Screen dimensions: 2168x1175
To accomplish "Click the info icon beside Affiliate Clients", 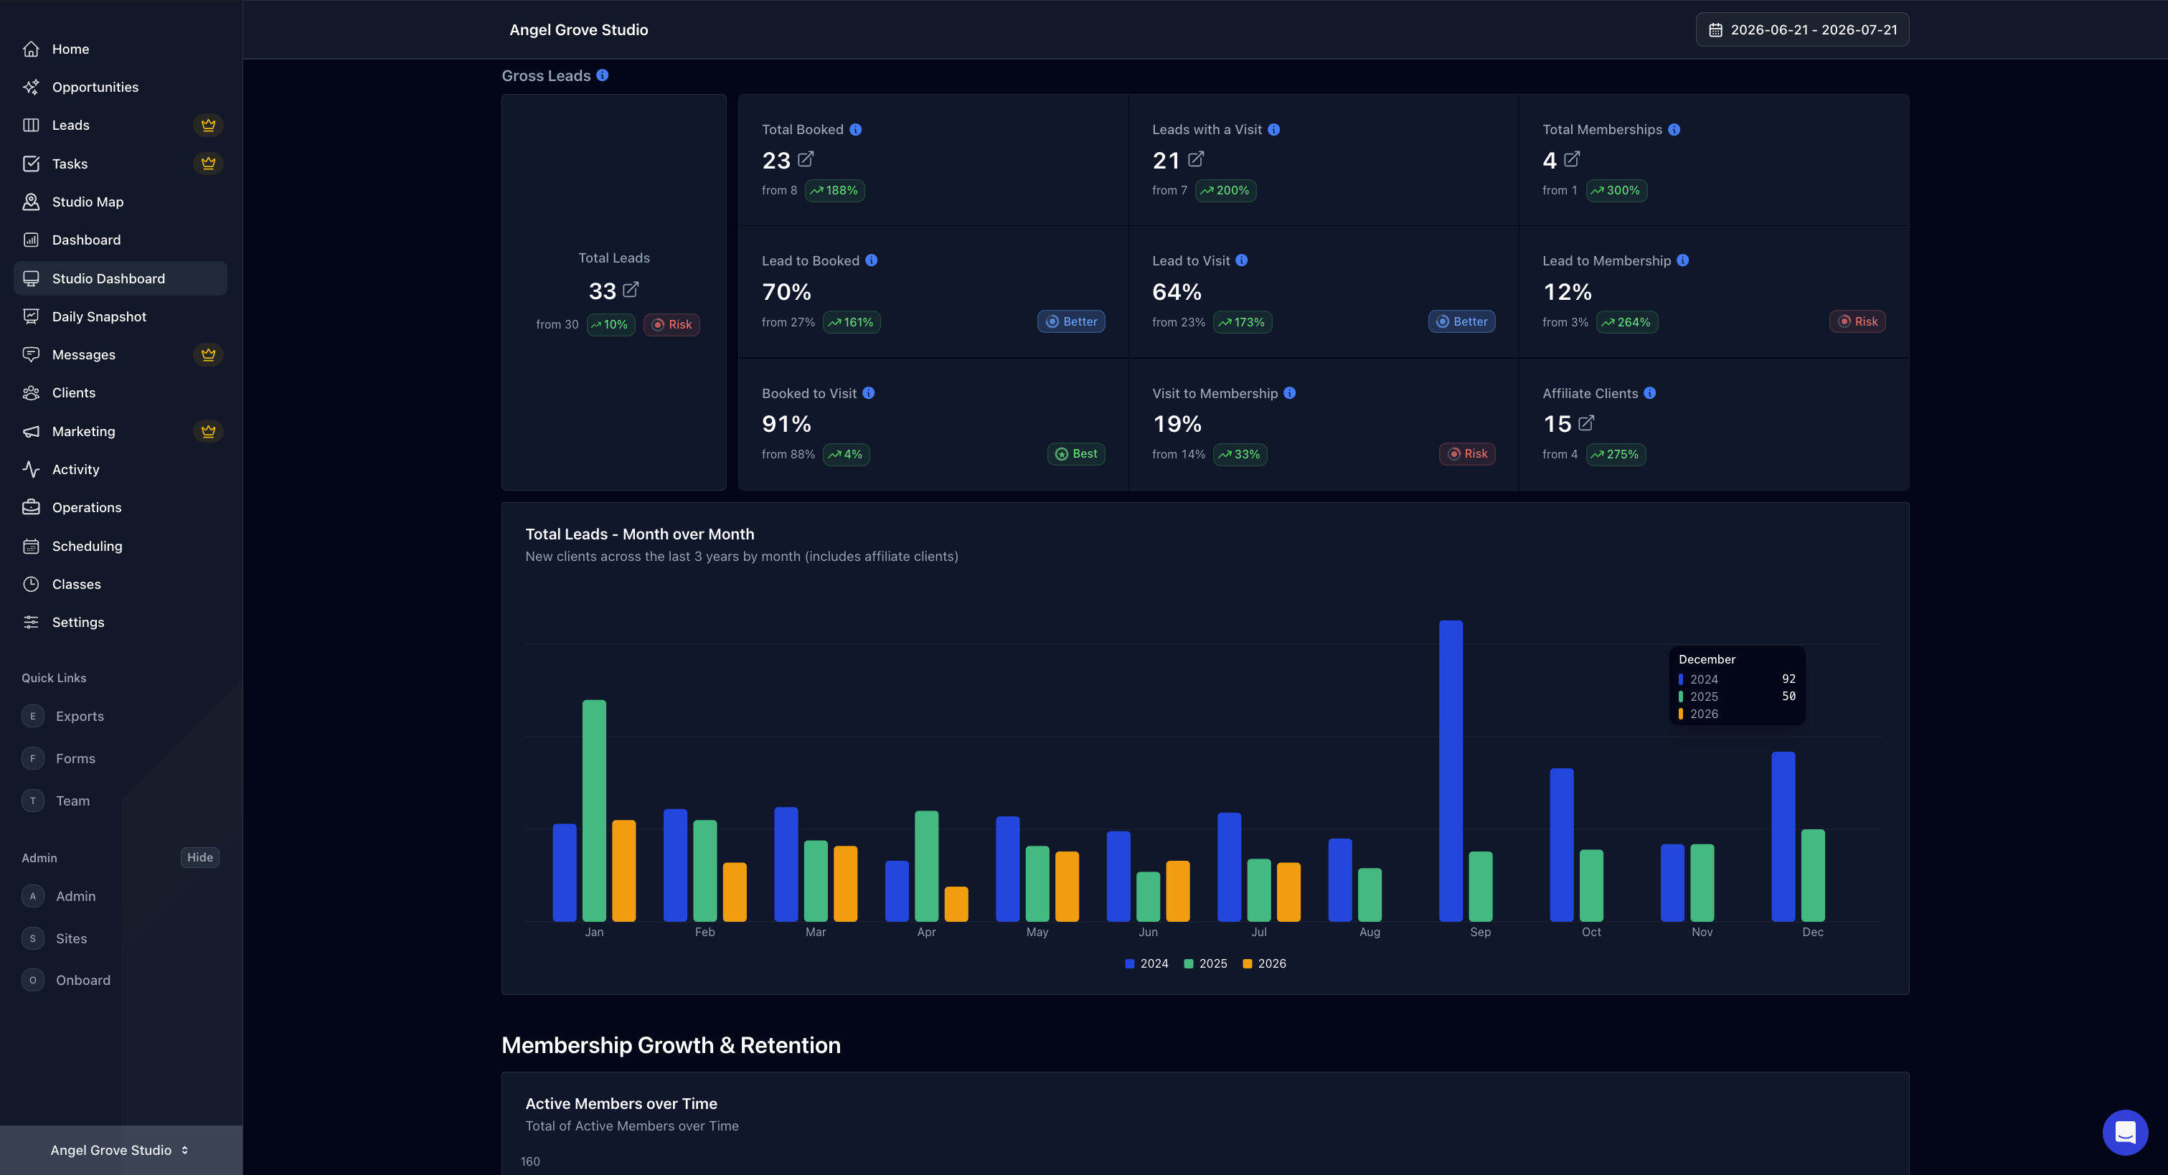I will point(1649,393).
